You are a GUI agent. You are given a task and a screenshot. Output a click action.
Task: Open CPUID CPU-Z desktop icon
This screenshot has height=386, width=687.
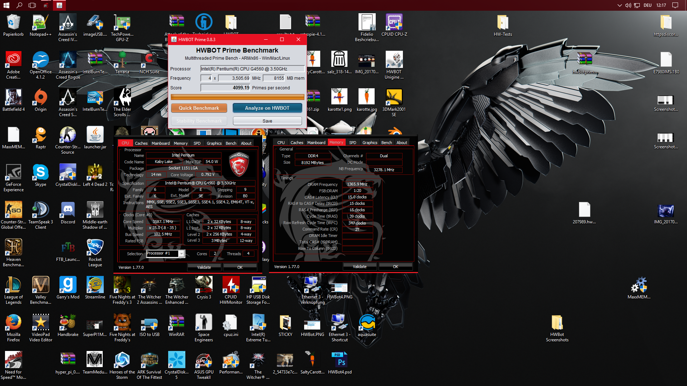394,25
